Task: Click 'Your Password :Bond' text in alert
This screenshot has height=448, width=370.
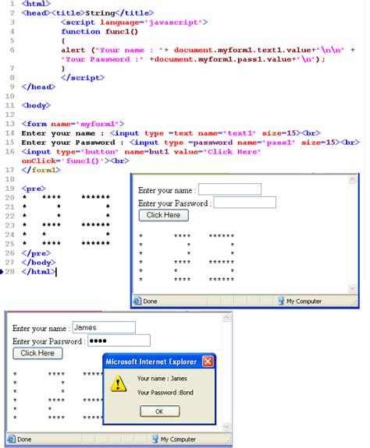Action: [x=165, y=393]
